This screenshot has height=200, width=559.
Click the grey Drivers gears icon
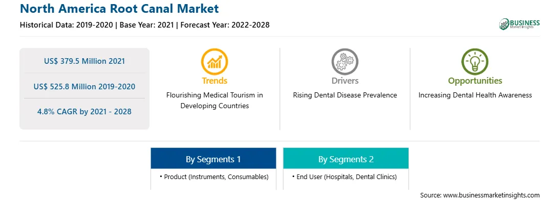pyautogui.click(x=345, y=61)
